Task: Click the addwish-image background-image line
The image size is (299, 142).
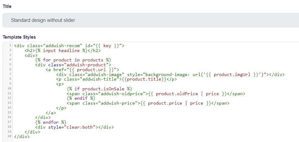Action: click(170, 74)
